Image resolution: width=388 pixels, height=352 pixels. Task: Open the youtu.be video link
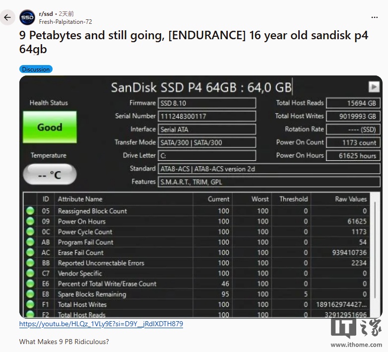coord(101,324)
